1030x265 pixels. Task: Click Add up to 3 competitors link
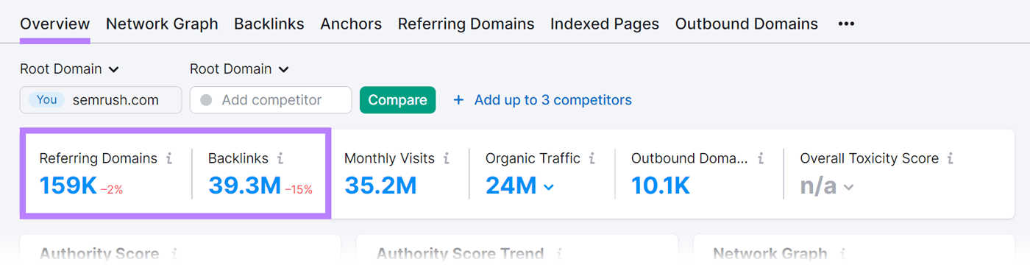coord(553,100)
